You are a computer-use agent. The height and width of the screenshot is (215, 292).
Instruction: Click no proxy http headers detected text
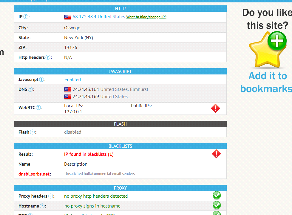point(96,196)
